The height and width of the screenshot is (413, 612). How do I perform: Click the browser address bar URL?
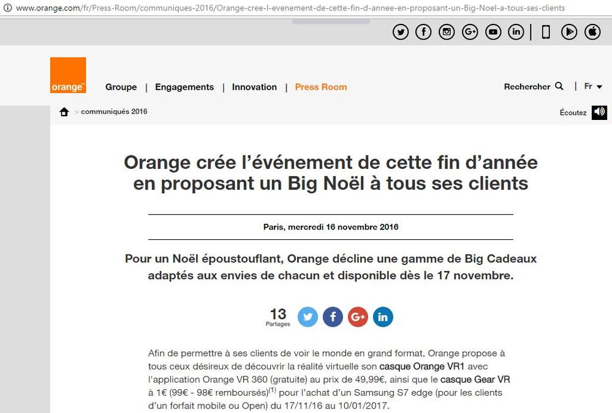click(290, 8)
